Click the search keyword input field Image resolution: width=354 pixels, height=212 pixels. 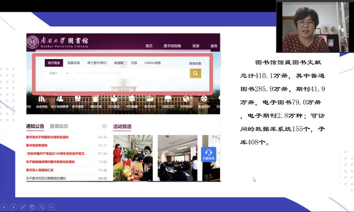131,73
